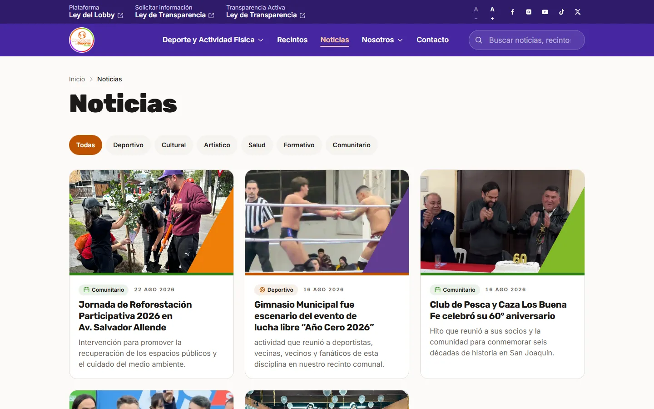Filter news by Deportivo
The height and width of the screenshot is (409, 654).
pyautogui.click(x=128, y=145)
